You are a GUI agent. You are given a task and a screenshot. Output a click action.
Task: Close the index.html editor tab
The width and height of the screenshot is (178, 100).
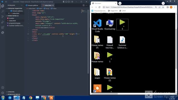[53, 5]
